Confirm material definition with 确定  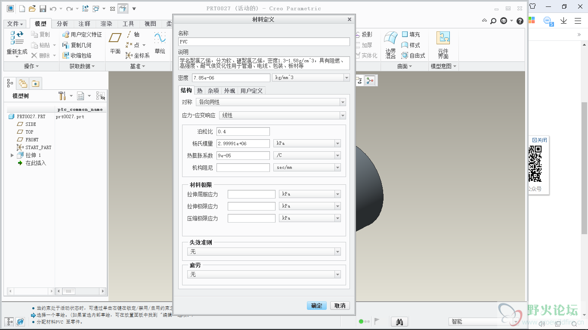317,306
